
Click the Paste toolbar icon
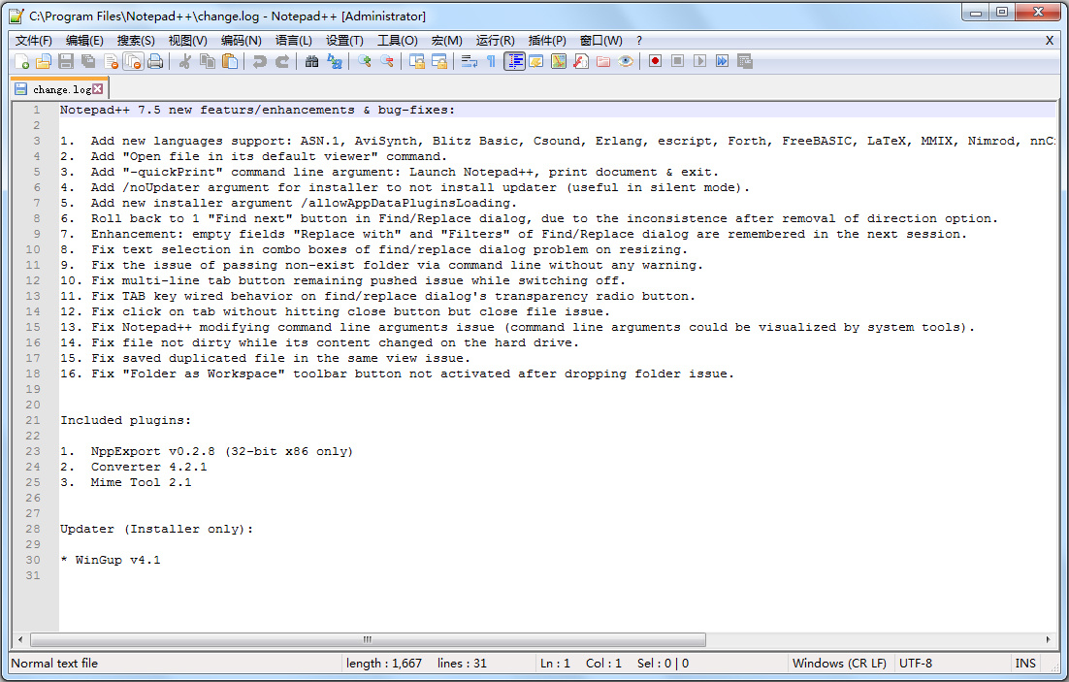(x=231, y=60)
